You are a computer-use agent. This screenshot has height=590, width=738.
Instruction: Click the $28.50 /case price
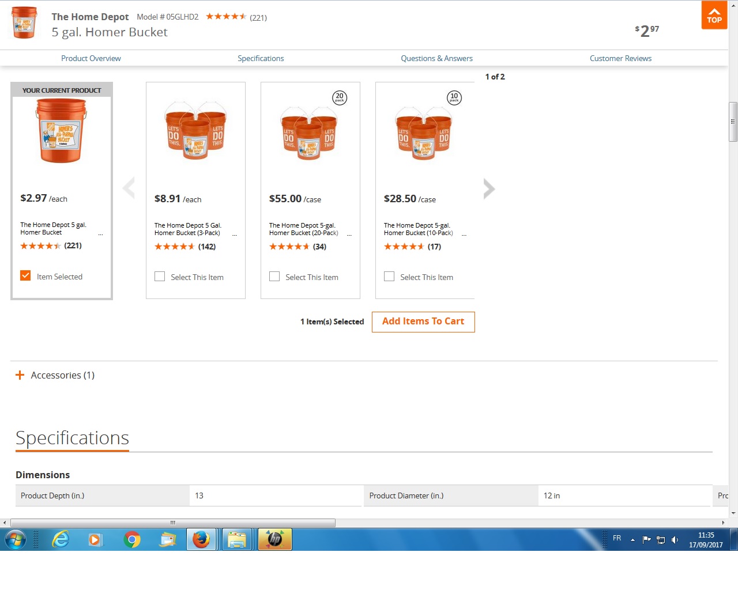(x=410, y=199)
